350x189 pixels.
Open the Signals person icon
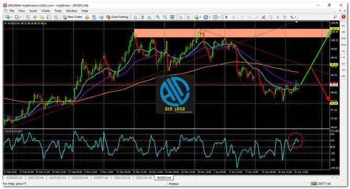(94, 17)
